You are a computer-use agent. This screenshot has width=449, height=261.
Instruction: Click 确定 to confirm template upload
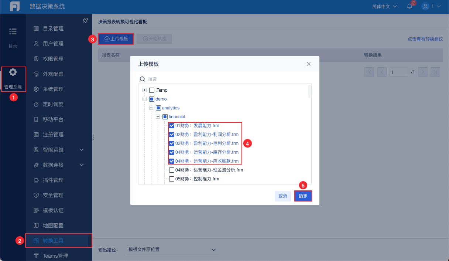(303, 196)
